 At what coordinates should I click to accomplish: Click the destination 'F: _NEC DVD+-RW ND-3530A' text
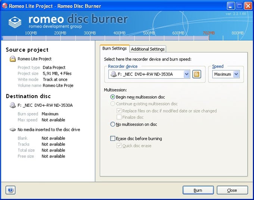[x=45, y=105]
